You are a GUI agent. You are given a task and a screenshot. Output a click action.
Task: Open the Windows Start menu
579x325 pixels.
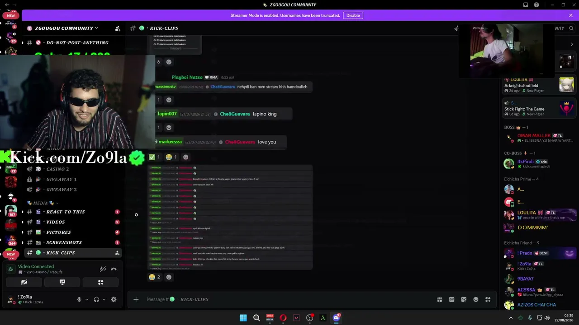[x=243, y=318]
